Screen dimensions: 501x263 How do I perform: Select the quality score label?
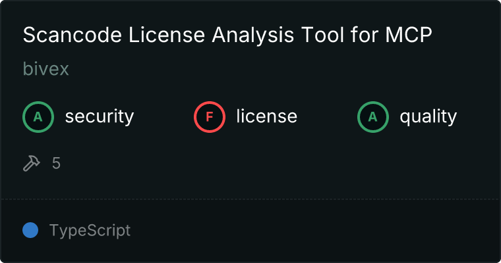(428, 117)
